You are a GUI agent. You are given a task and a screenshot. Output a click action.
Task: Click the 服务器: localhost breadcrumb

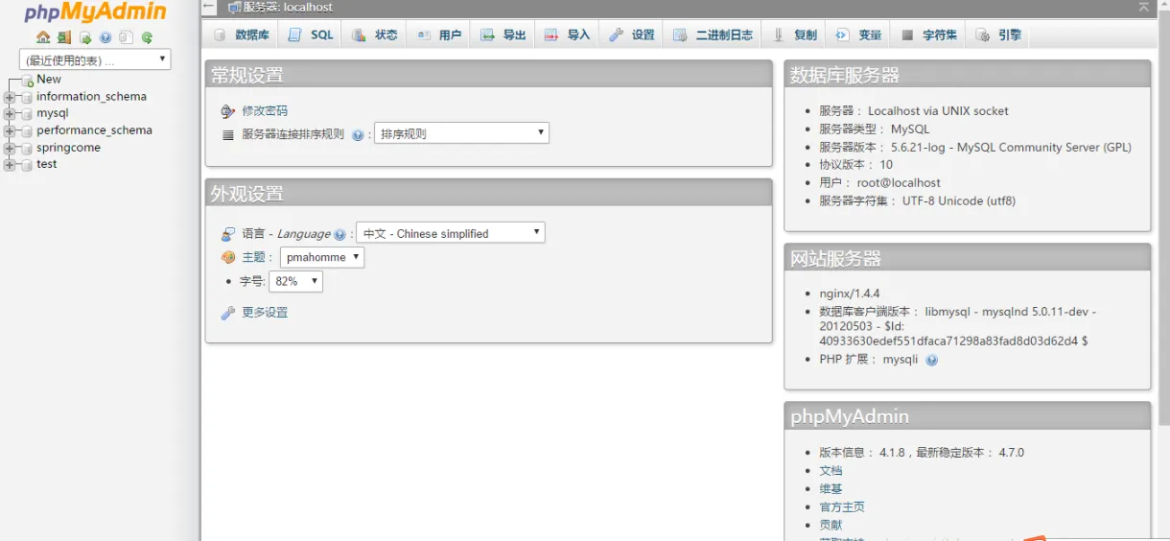click(x=288, y=7)
